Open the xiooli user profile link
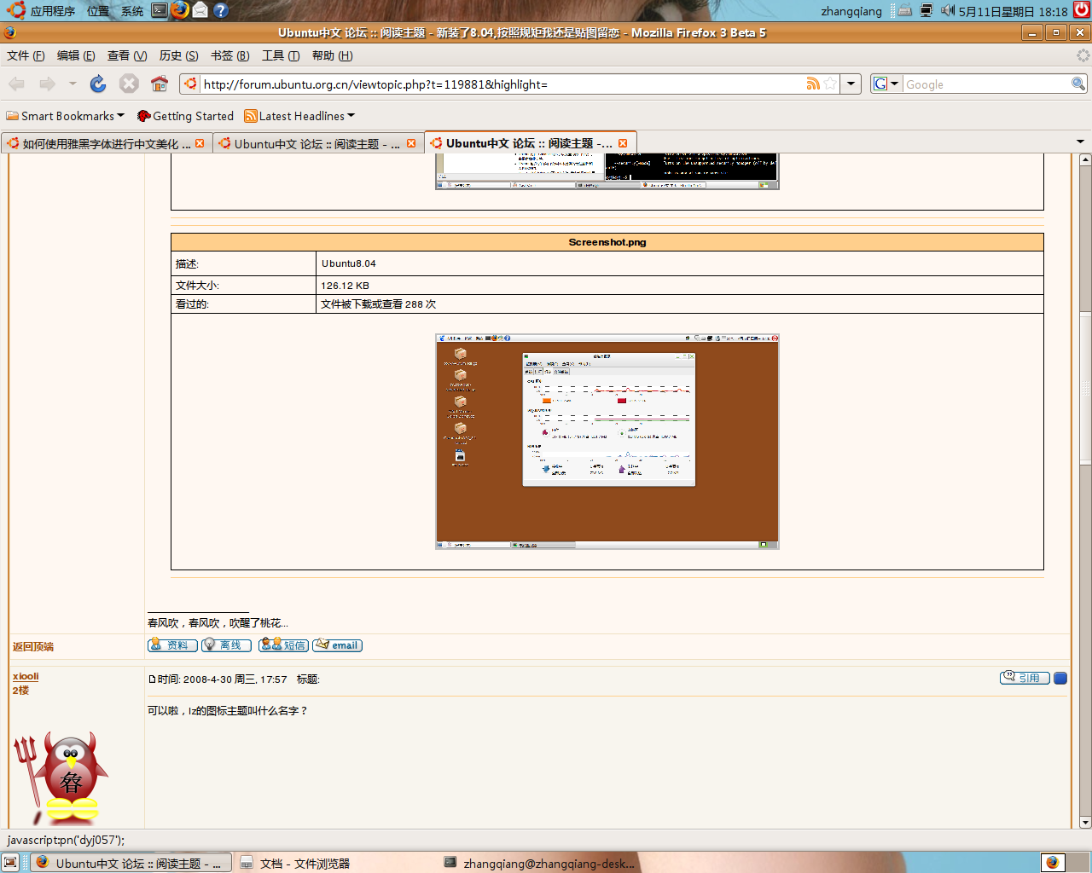1092x873 pixels. 26,676
